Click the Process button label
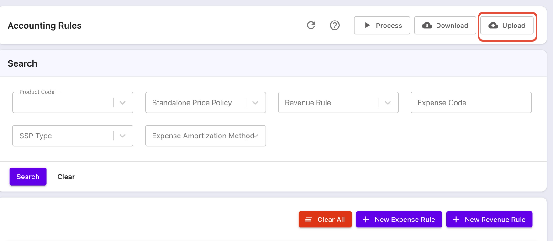The height and width of the screenshot is (241, 553). point(389,26)
